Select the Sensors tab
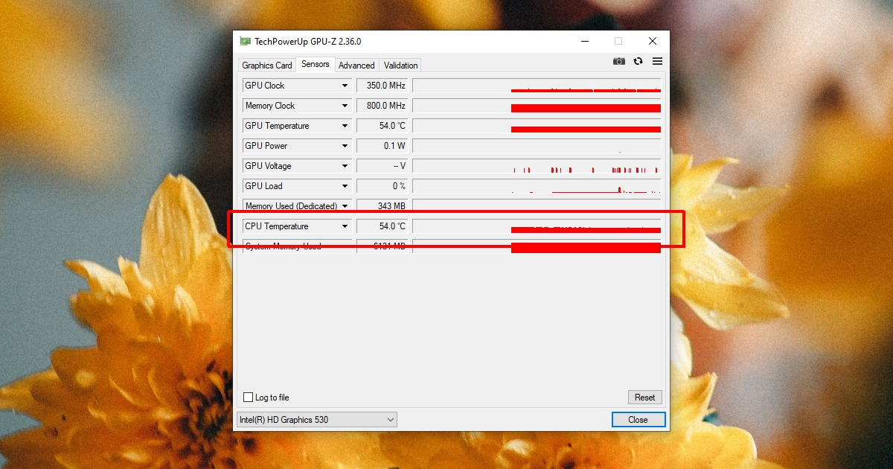Viewport: 893px width, 469px height. coord(316,64)
